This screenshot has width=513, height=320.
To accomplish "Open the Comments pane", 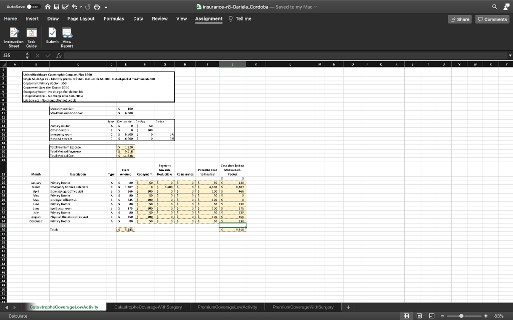I will point(492,19).
